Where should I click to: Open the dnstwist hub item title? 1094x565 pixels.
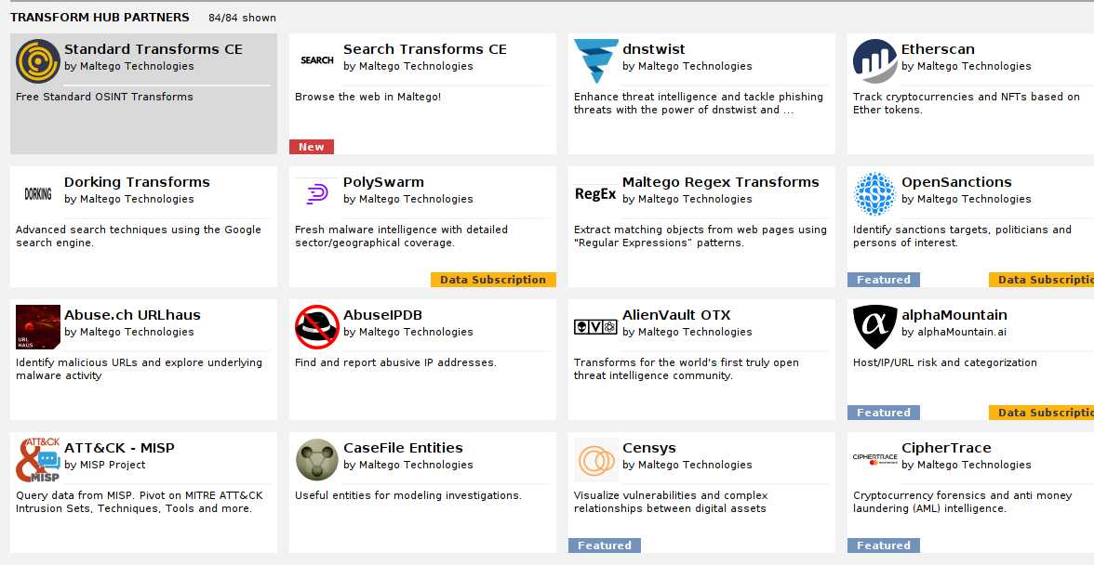654,49
